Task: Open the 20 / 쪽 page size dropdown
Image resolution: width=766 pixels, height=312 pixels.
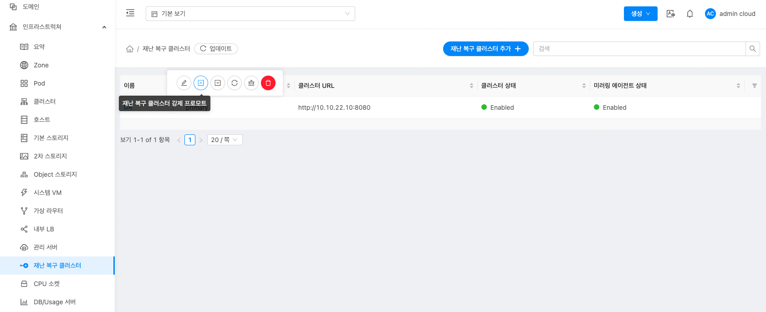Action: pyautogui.click(x=225, y=140)
